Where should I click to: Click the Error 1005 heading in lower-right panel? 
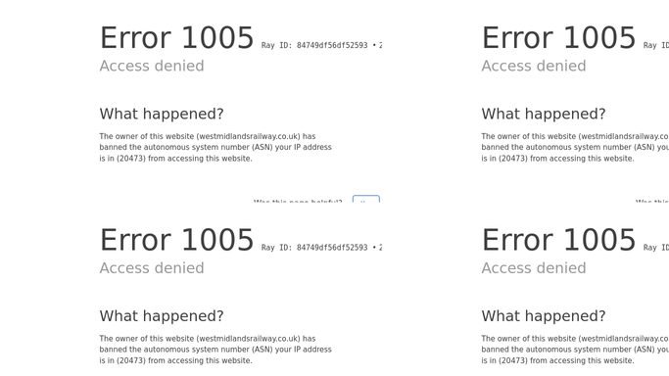(558, 240)
